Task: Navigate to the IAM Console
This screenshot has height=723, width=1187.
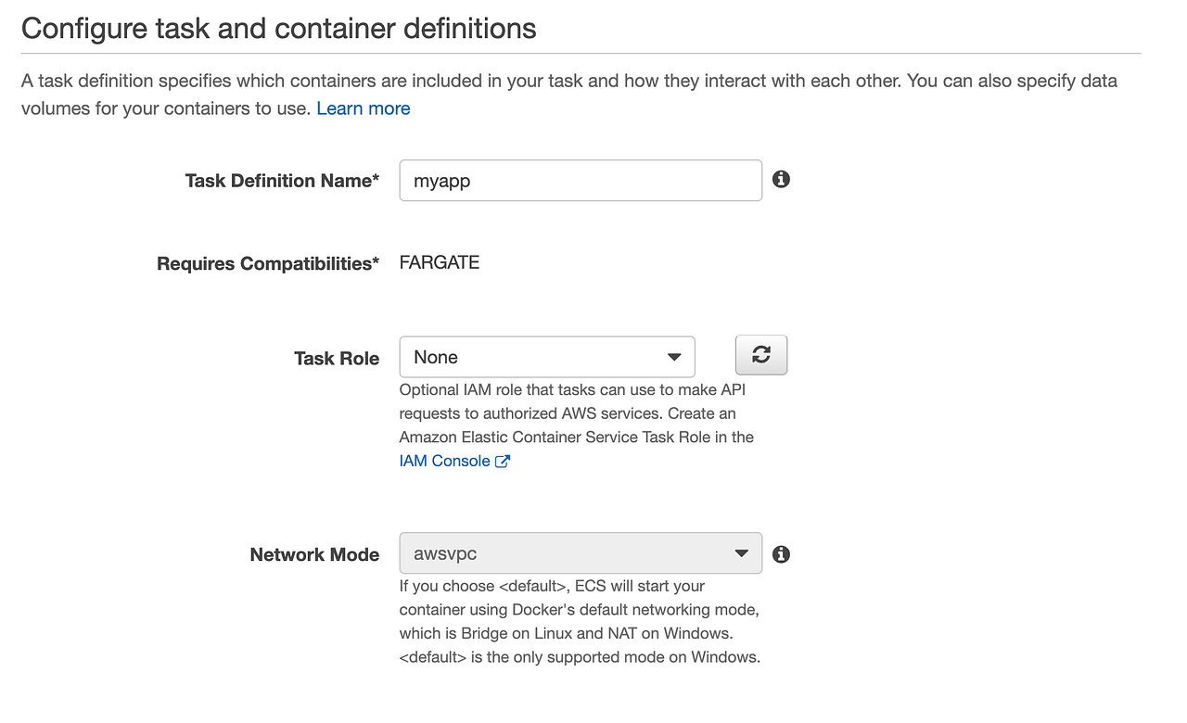Action: click(444, 461)
